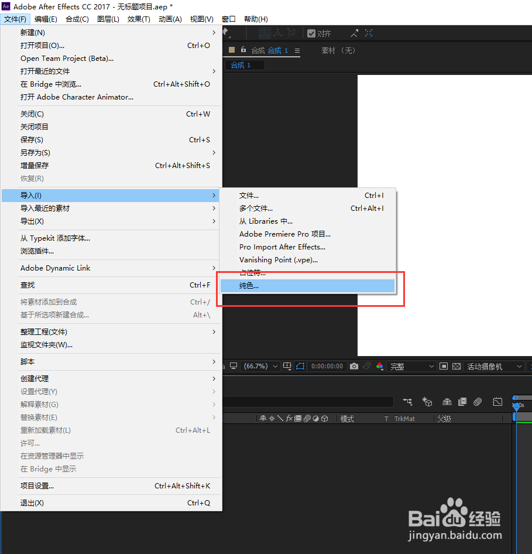Viewport: 532px width, 554px height.
Task: Click the blue snapping bounds icon in toolbar
Action: pyautogui.click(x=369, y=33)
